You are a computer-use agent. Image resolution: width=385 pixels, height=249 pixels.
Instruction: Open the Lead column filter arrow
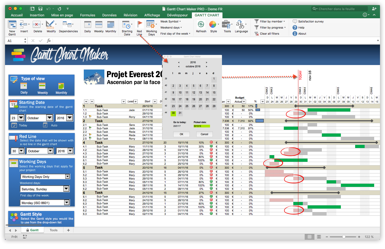tap(136, 102)
